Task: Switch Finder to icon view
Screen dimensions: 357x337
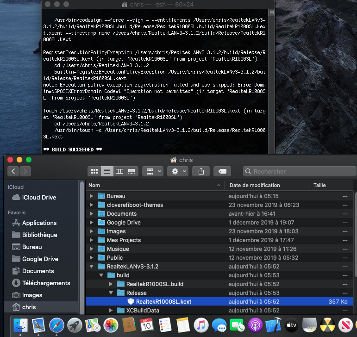Action: click(94, 171)
